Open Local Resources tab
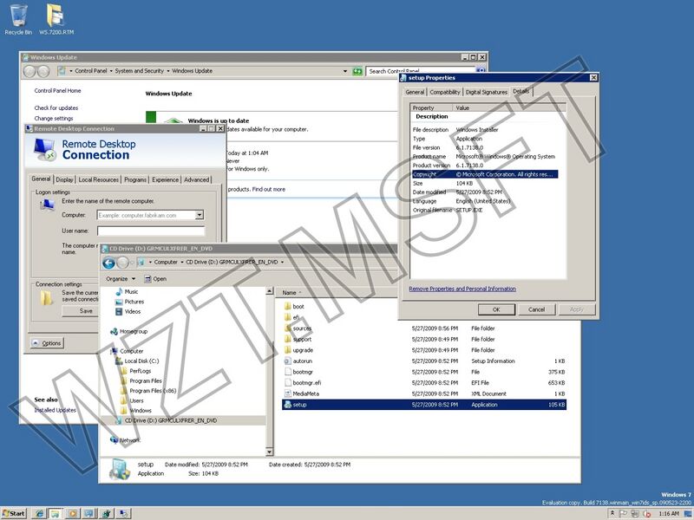The image size is (694, 520). [x=99, y=179]
